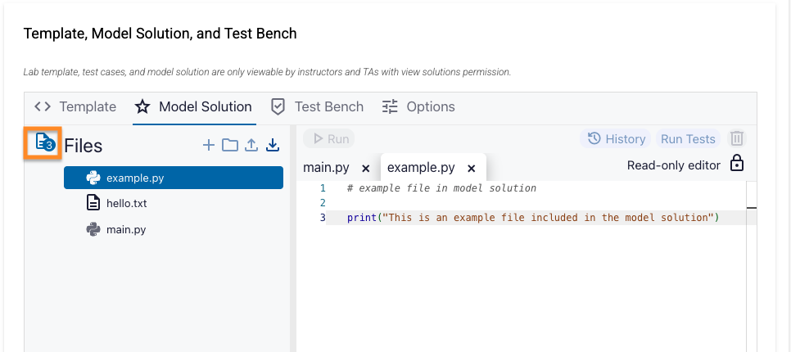
Task: Close the example.py editor tab
Action: (x=471, y=169)
